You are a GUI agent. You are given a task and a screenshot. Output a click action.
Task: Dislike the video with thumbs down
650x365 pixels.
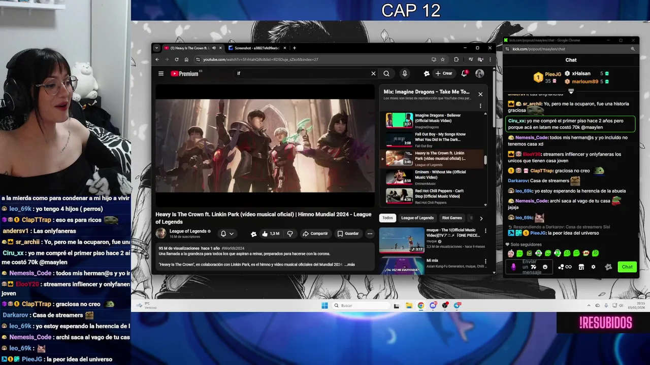[290, 234]
